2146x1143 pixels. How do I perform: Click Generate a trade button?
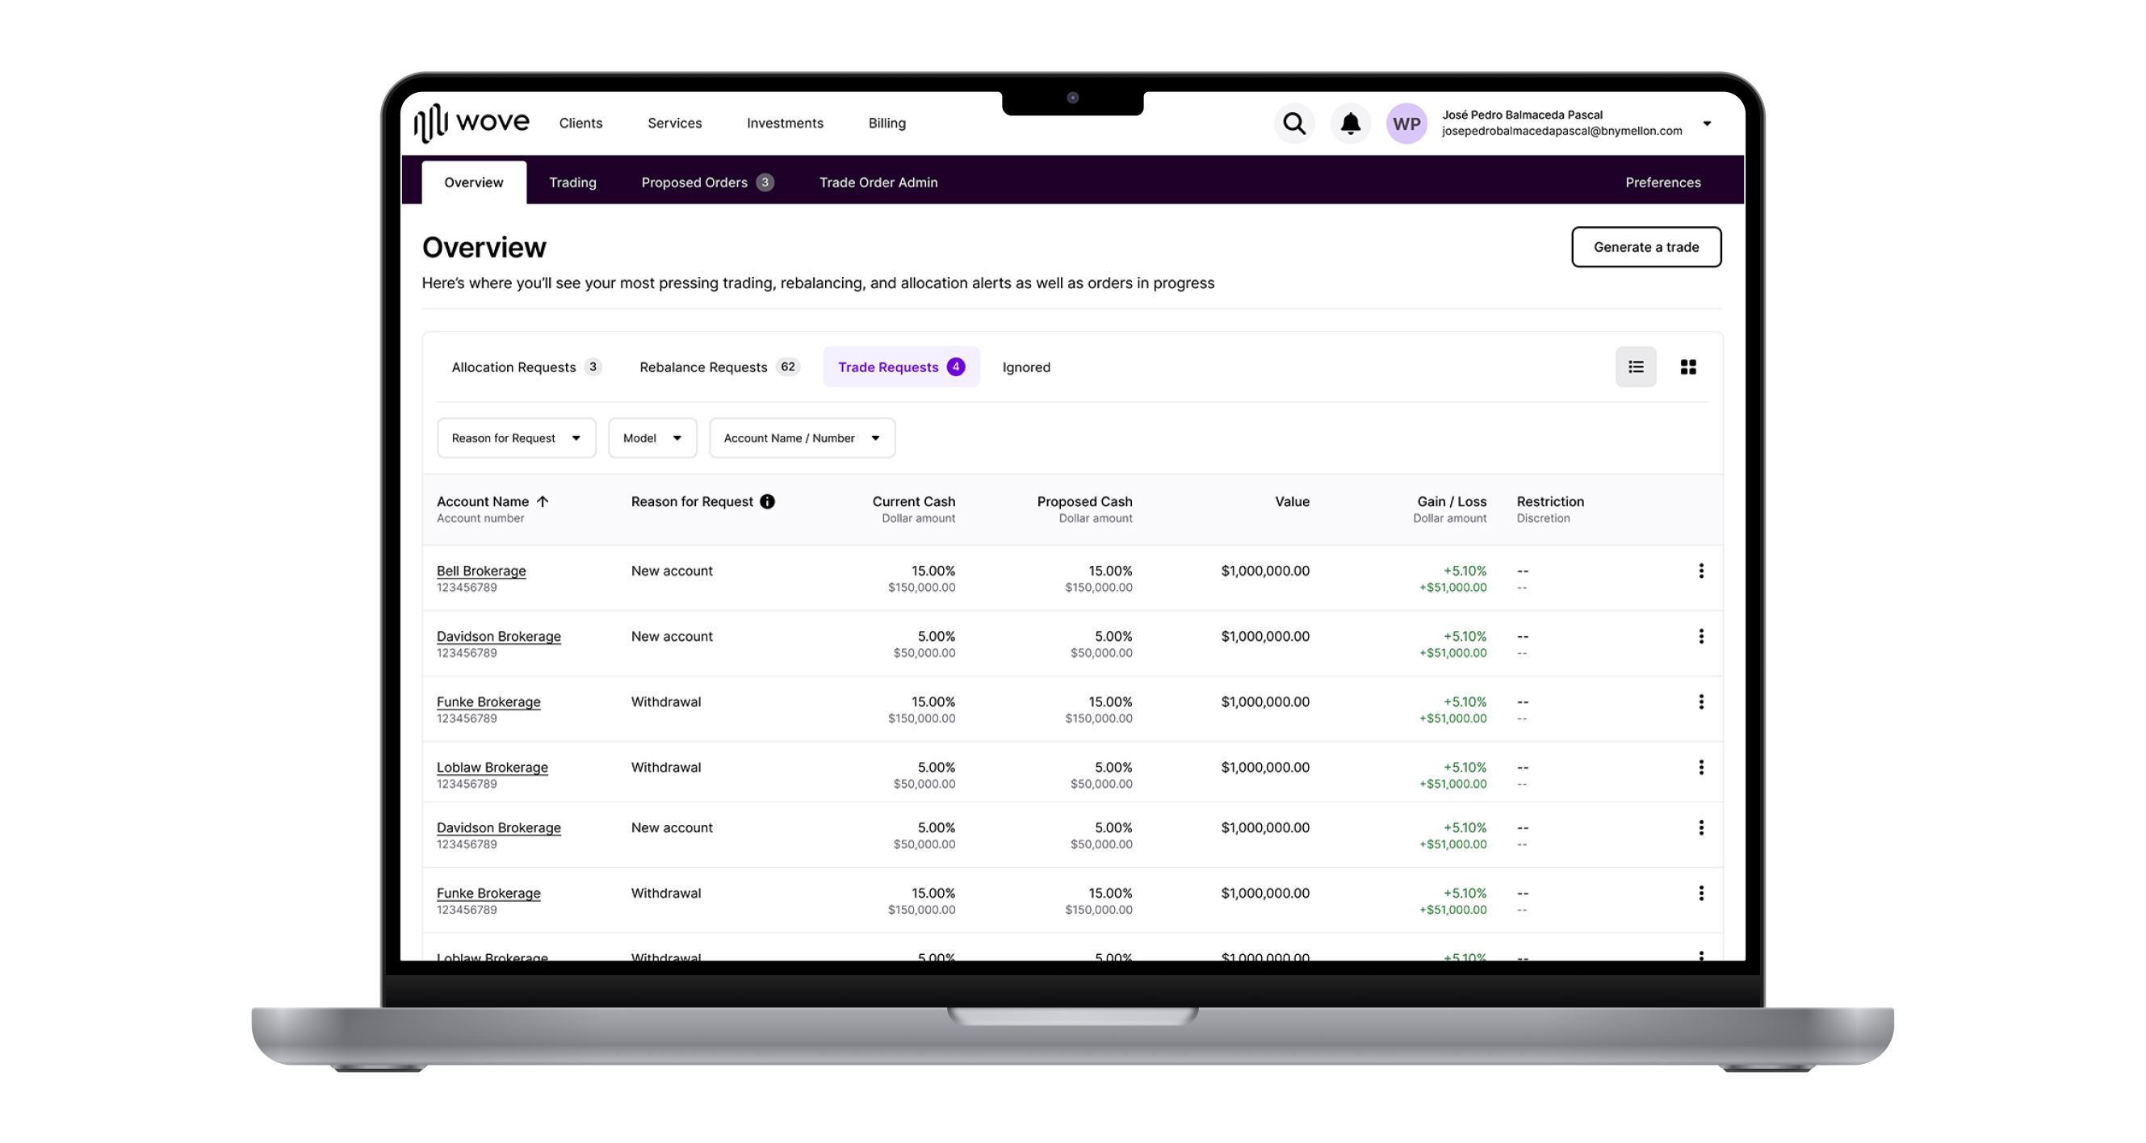coord(1646,246)
